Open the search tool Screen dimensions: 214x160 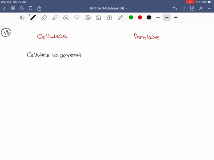(22, 8)
